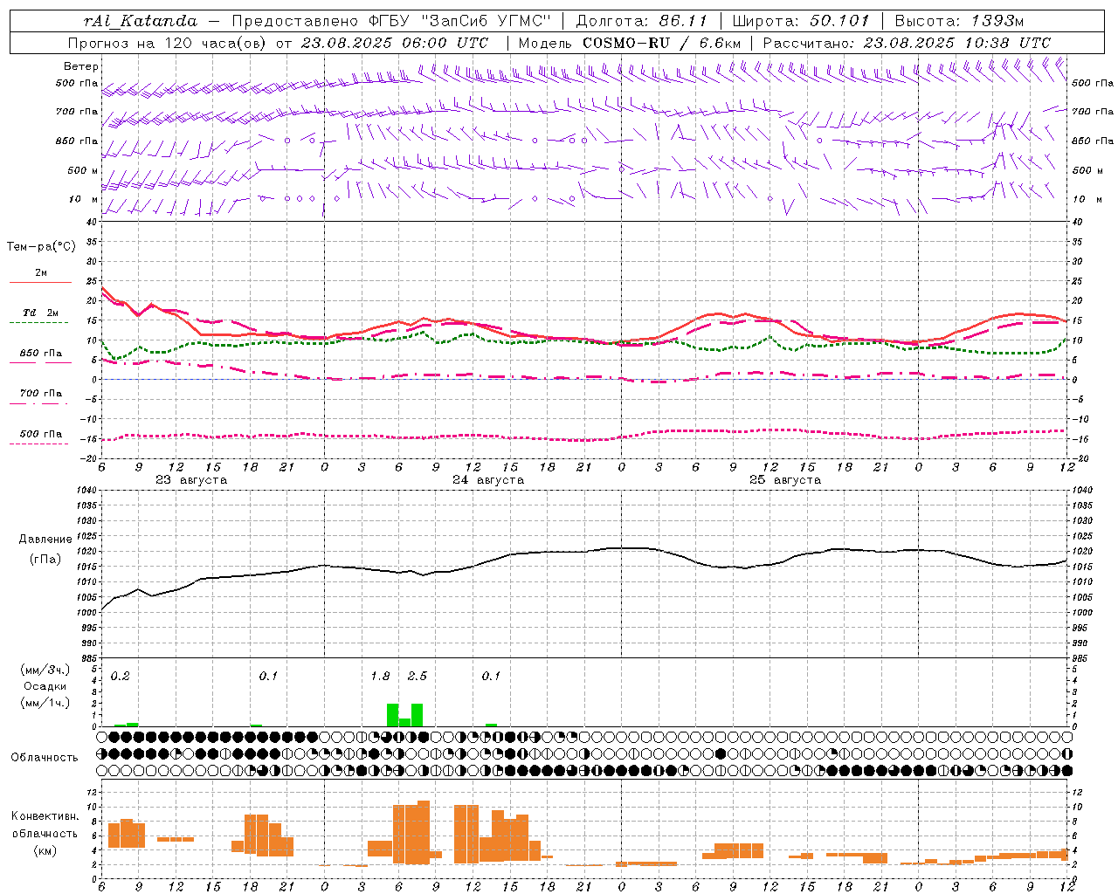
Task: Click the "Давление" pressure panel label
Action: (45, 540)
